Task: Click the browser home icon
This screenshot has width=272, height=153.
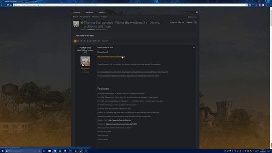Action: pos(11,5)
